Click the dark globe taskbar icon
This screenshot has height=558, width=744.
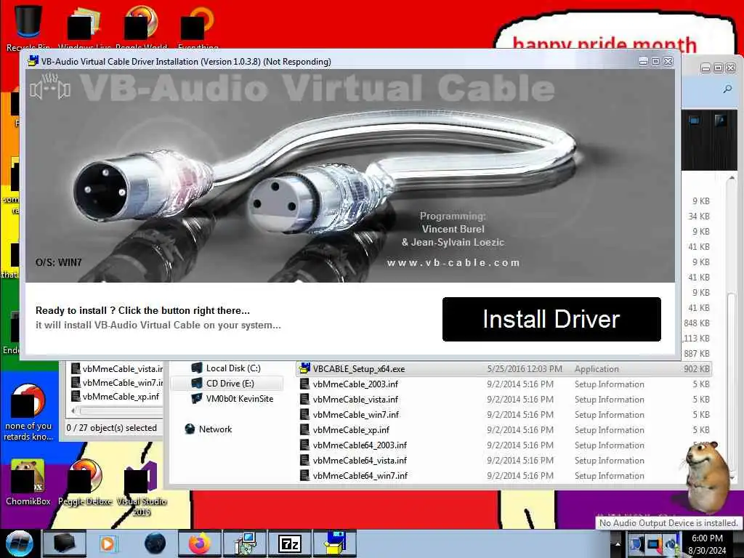point(155,543)
